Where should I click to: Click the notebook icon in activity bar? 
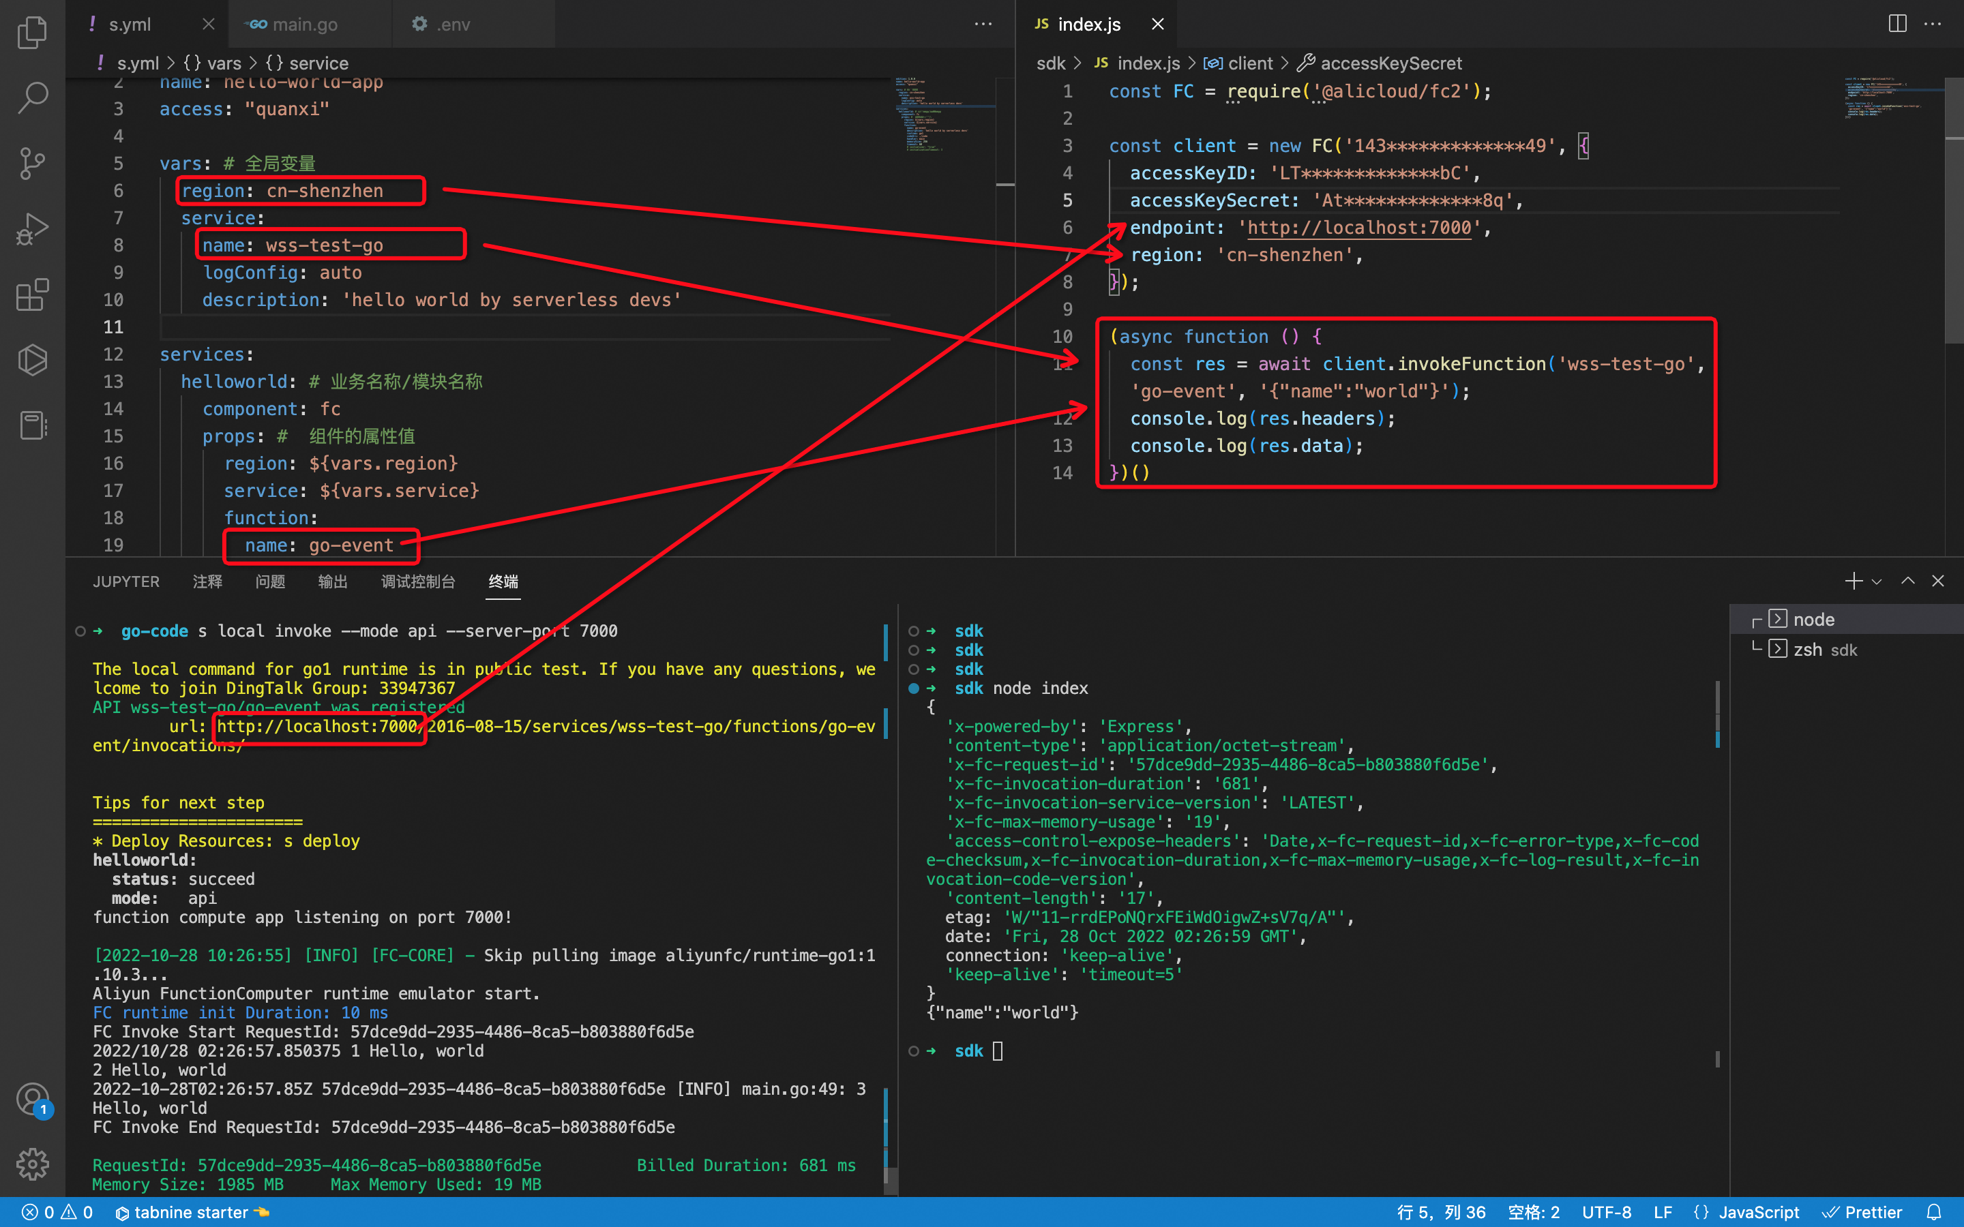click(33, 425)
